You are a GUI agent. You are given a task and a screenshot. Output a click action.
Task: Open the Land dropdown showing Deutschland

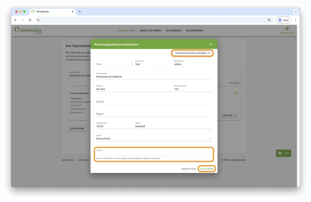pos(153,139)
